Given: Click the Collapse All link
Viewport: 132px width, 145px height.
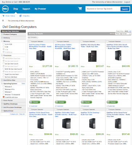Looking at the screenshot, I should tap(14, 114).
